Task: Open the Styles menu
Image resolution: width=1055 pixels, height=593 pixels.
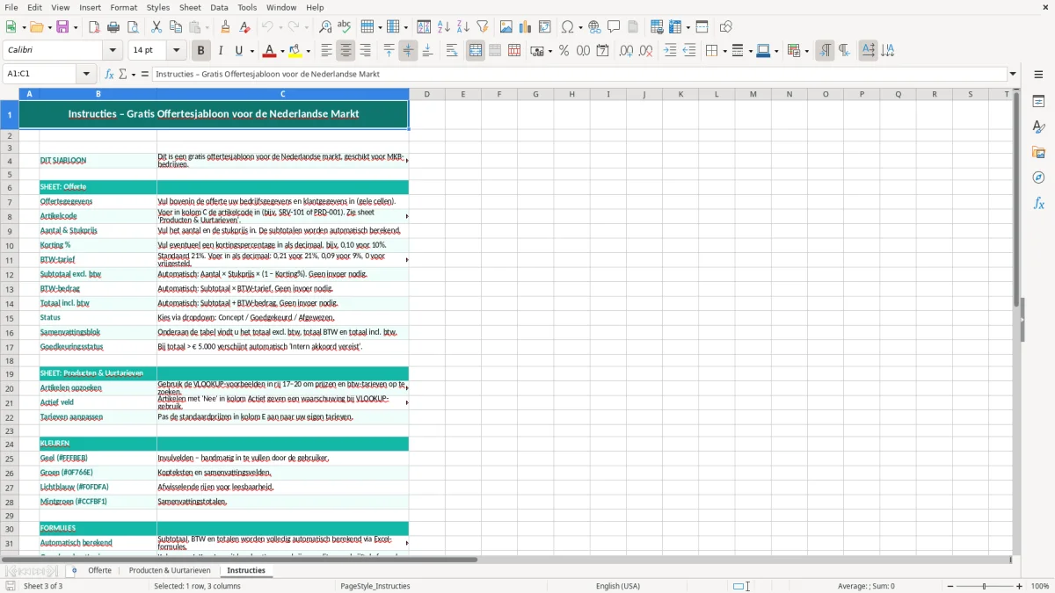Action: click(158, 7)
